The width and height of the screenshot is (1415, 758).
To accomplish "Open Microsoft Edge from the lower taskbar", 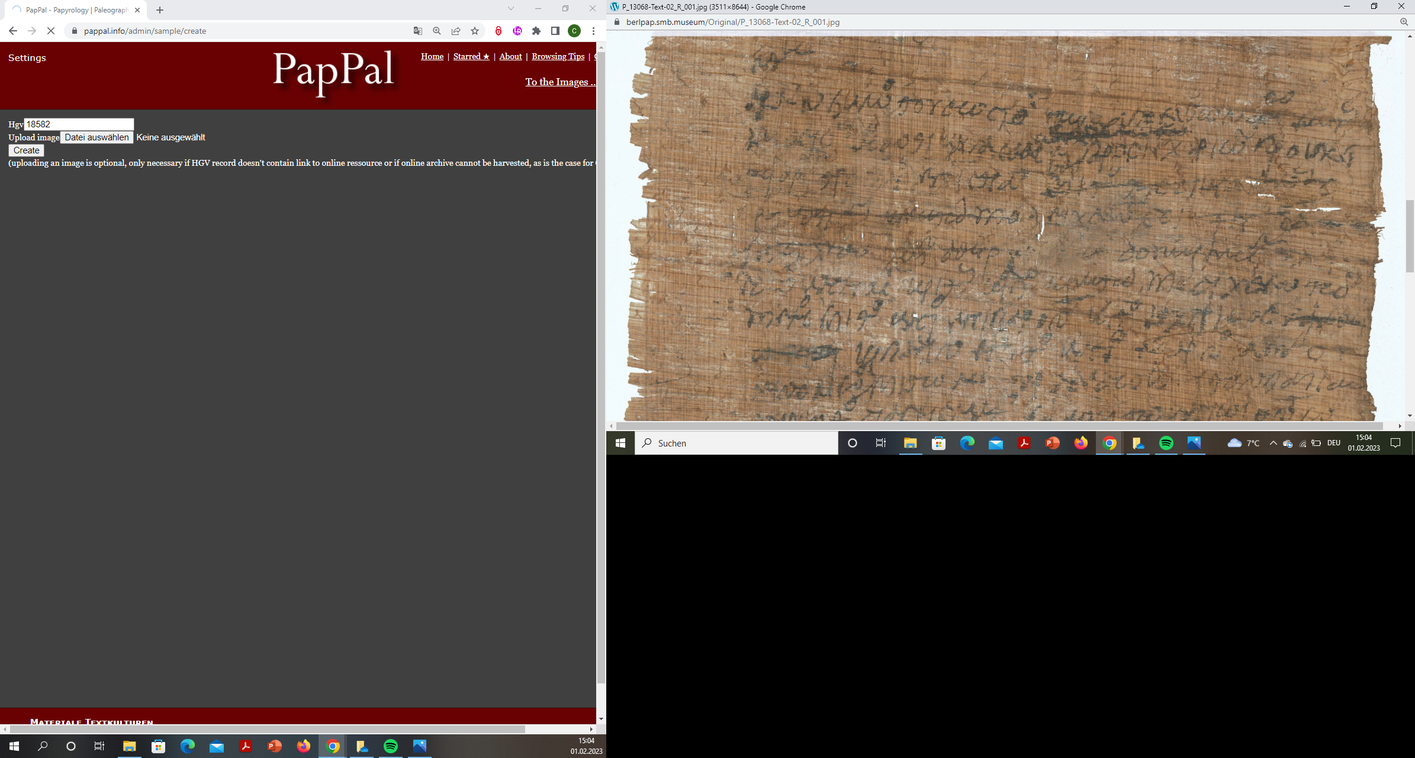I will point(188,746).
